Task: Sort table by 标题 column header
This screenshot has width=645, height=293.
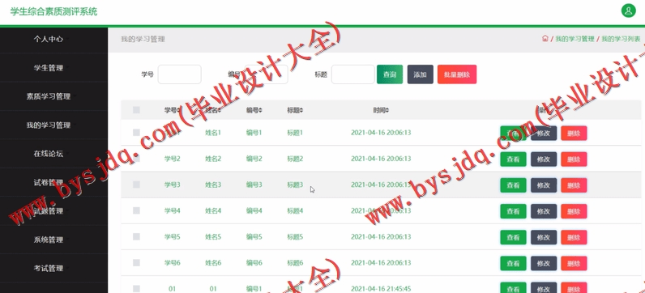Action: [295, 110]
